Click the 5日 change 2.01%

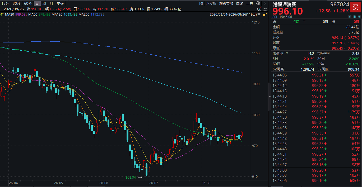click(x=309, y=59)
